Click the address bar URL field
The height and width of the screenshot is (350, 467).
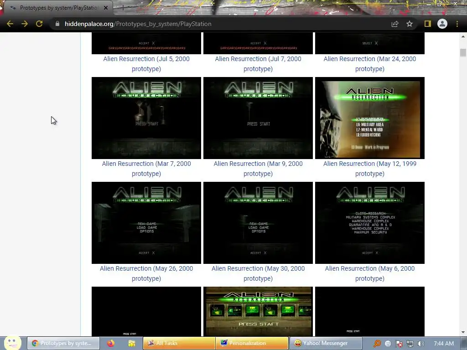coord(220,24)
